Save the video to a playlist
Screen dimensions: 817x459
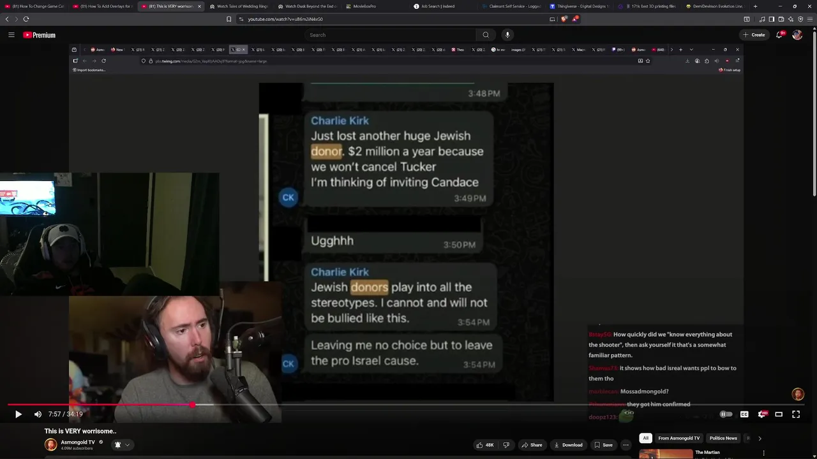click(604, 445)
